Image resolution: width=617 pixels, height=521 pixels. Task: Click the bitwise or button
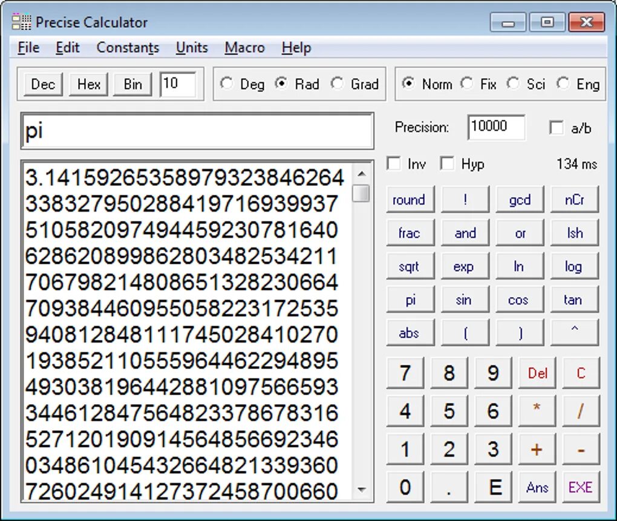pos(520,233)
